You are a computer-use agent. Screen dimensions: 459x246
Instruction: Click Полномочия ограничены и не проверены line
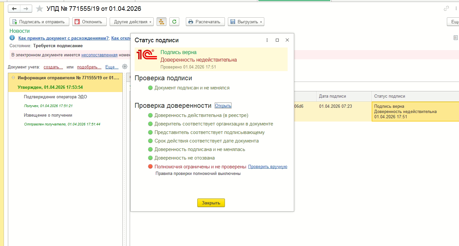(x=200, y=166)
